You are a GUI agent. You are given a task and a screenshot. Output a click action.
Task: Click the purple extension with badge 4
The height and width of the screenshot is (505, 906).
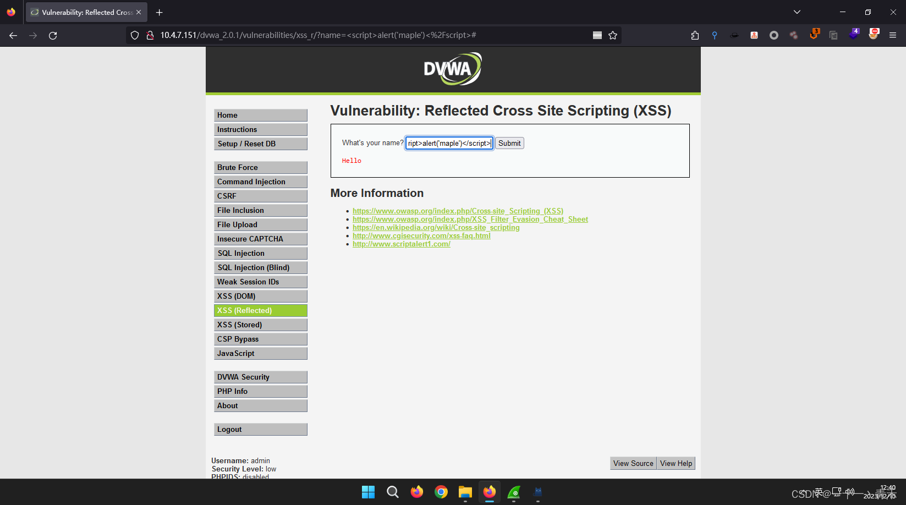click(x=854, y=34)
